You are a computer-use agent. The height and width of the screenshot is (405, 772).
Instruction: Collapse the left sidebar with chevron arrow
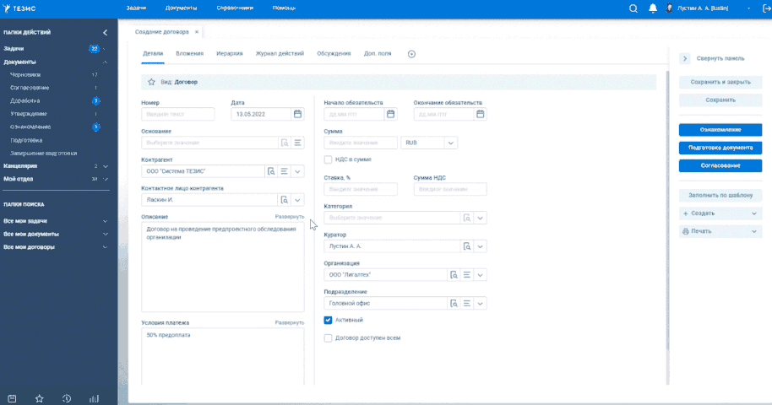(x=105, y=32)
